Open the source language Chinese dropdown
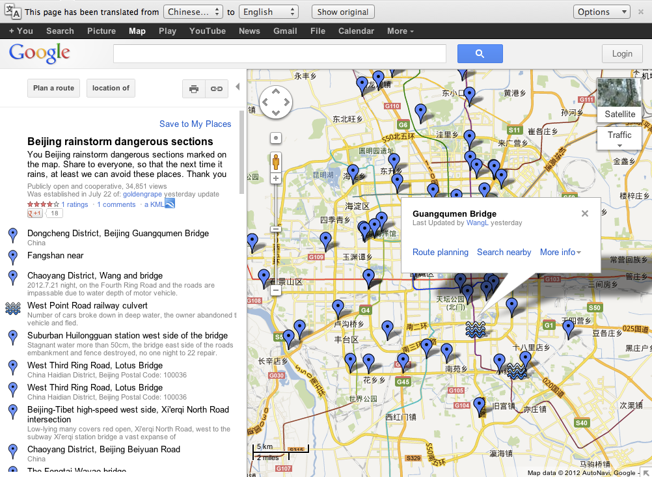 point(195,12)
